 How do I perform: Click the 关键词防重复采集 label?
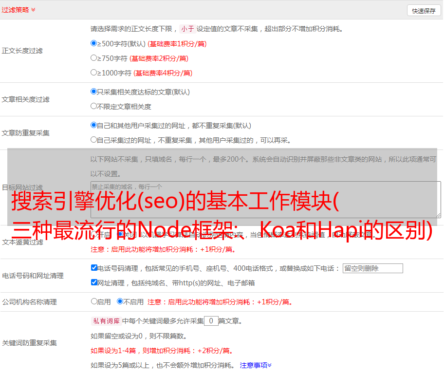point(29,343)
